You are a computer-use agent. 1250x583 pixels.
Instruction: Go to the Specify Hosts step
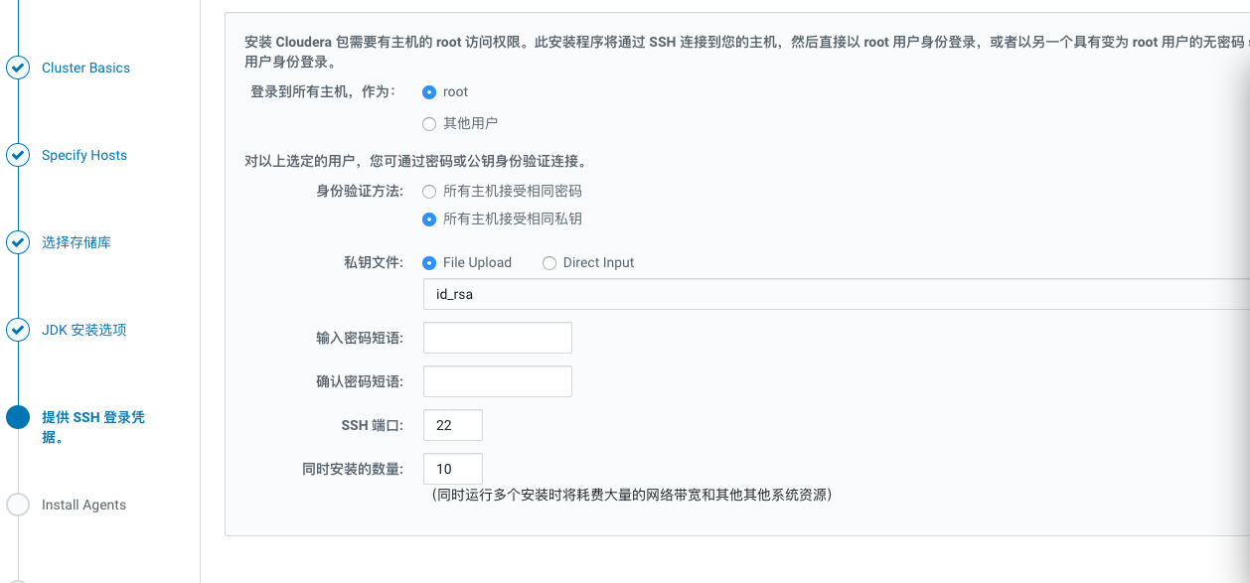click(x=84, y=155)
